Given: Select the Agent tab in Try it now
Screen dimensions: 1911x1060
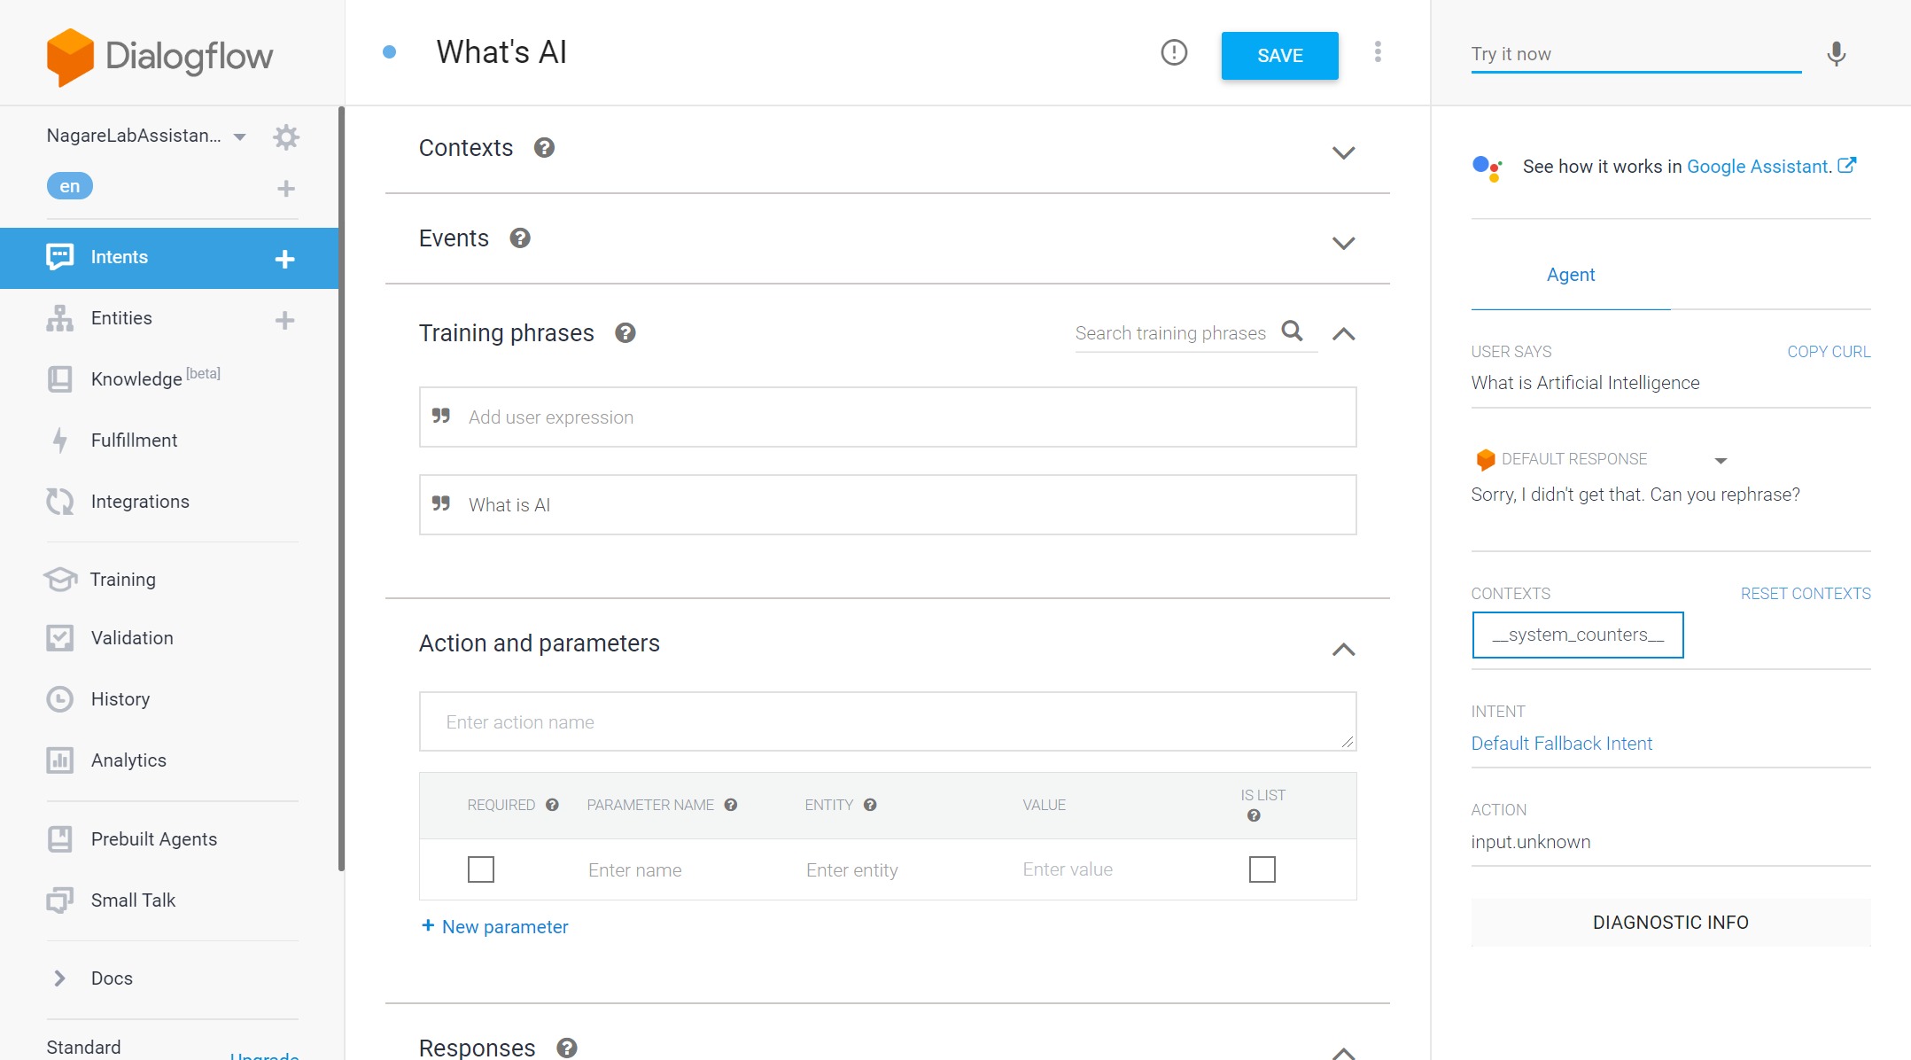Looking at the screenshot, I should tap(1569, 274).
